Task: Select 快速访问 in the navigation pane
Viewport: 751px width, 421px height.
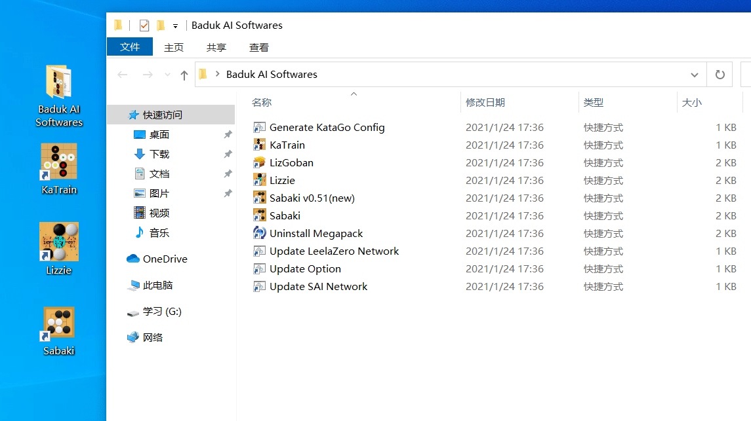Action: (171, 115)
